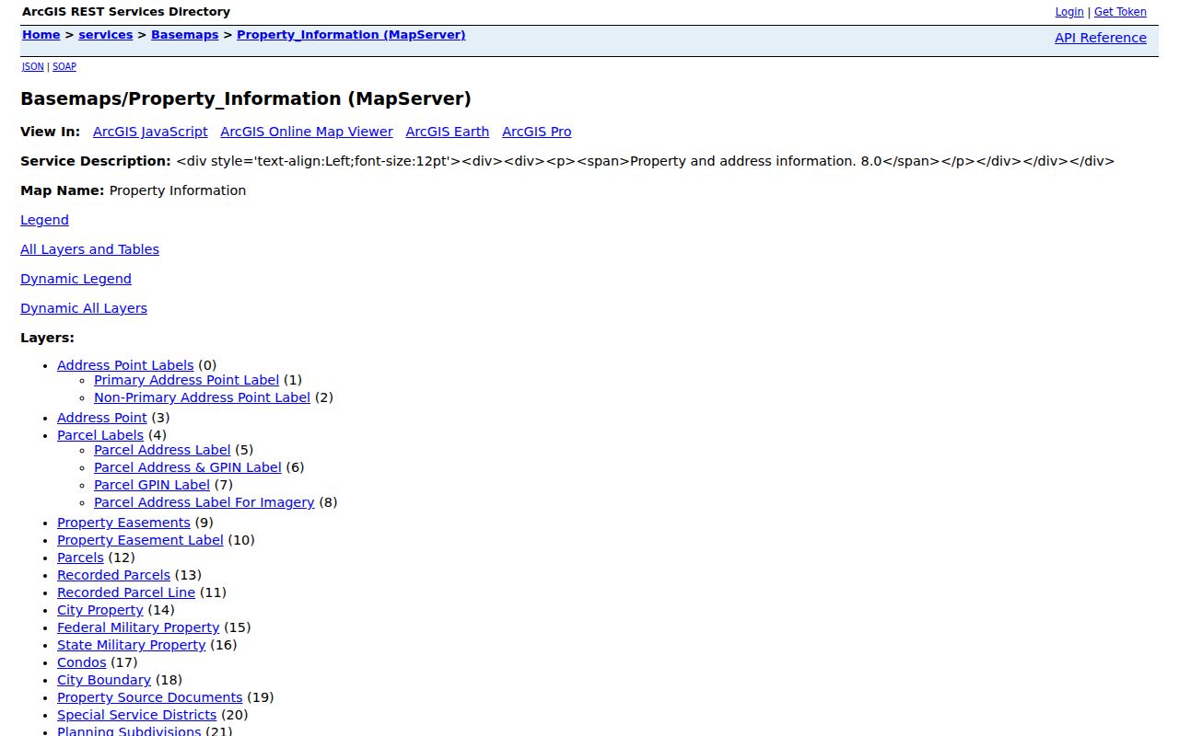Open the City Property layer
This screenshot has height=736, width=1179.
(100, 610)
